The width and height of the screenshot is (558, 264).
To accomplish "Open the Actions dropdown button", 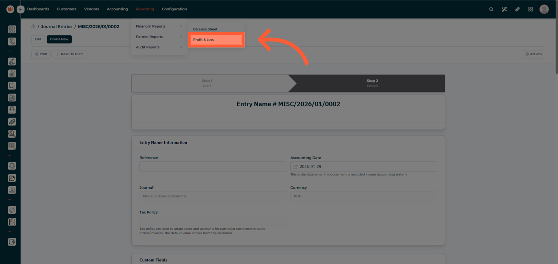I will coord(533,54).
